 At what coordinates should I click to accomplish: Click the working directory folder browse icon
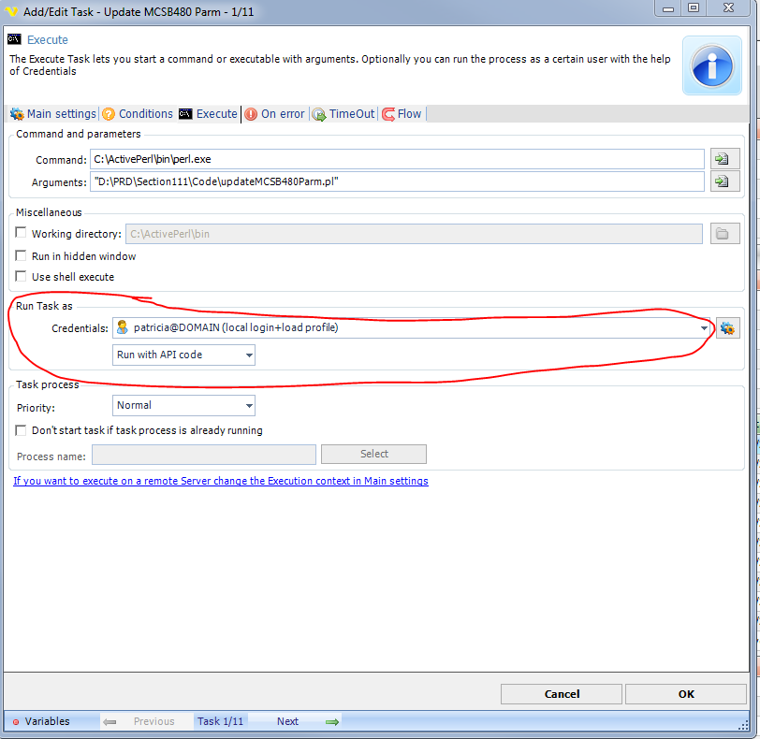point(723,234)
